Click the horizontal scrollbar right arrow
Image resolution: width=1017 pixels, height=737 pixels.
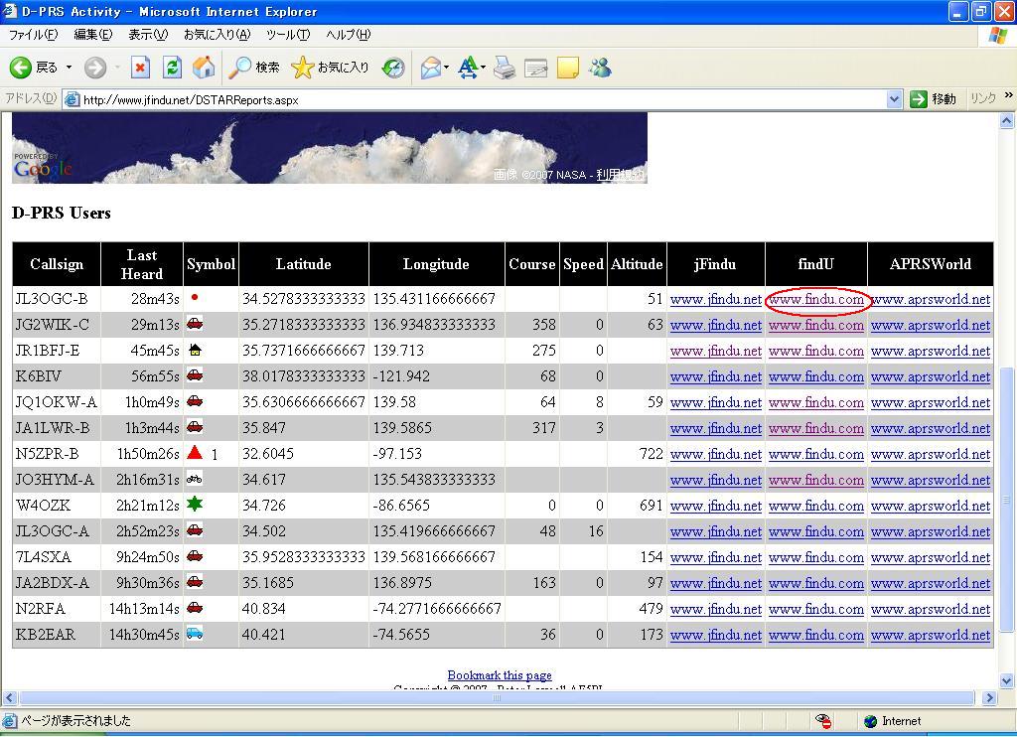tap(989, 698)
